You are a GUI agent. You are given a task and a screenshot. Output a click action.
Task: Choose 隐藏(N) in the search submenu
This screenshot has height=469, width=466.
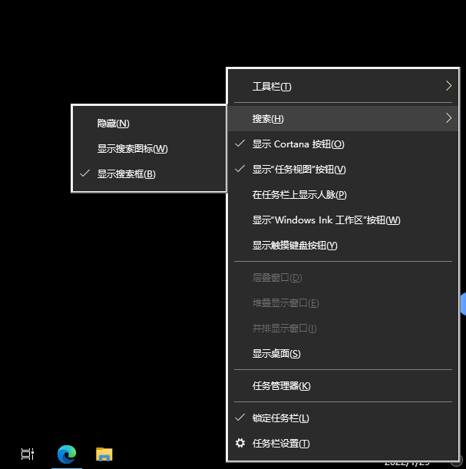tap(149, 124)
